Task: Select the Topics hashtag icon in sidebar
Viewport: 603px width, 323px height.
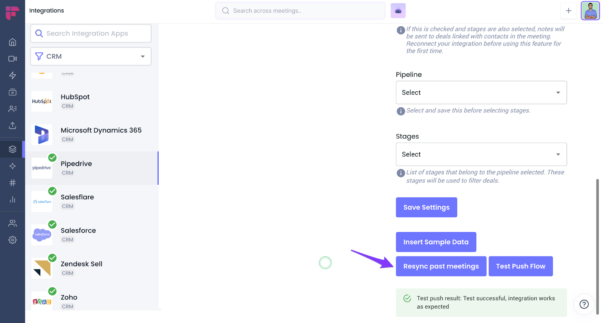Action: [x=12, y=183]
